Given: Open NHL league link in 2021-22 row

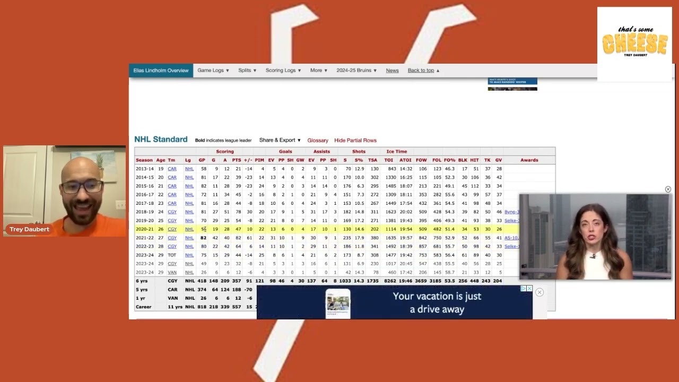Looking at the screenshot, I should point(189,238).
